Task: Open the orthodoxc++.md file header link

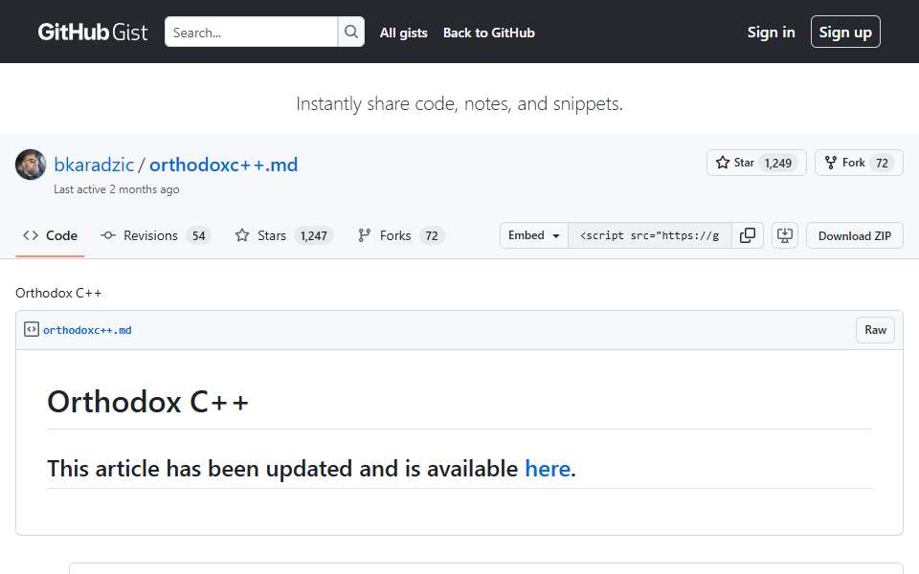Action: [x=87, y=330]
